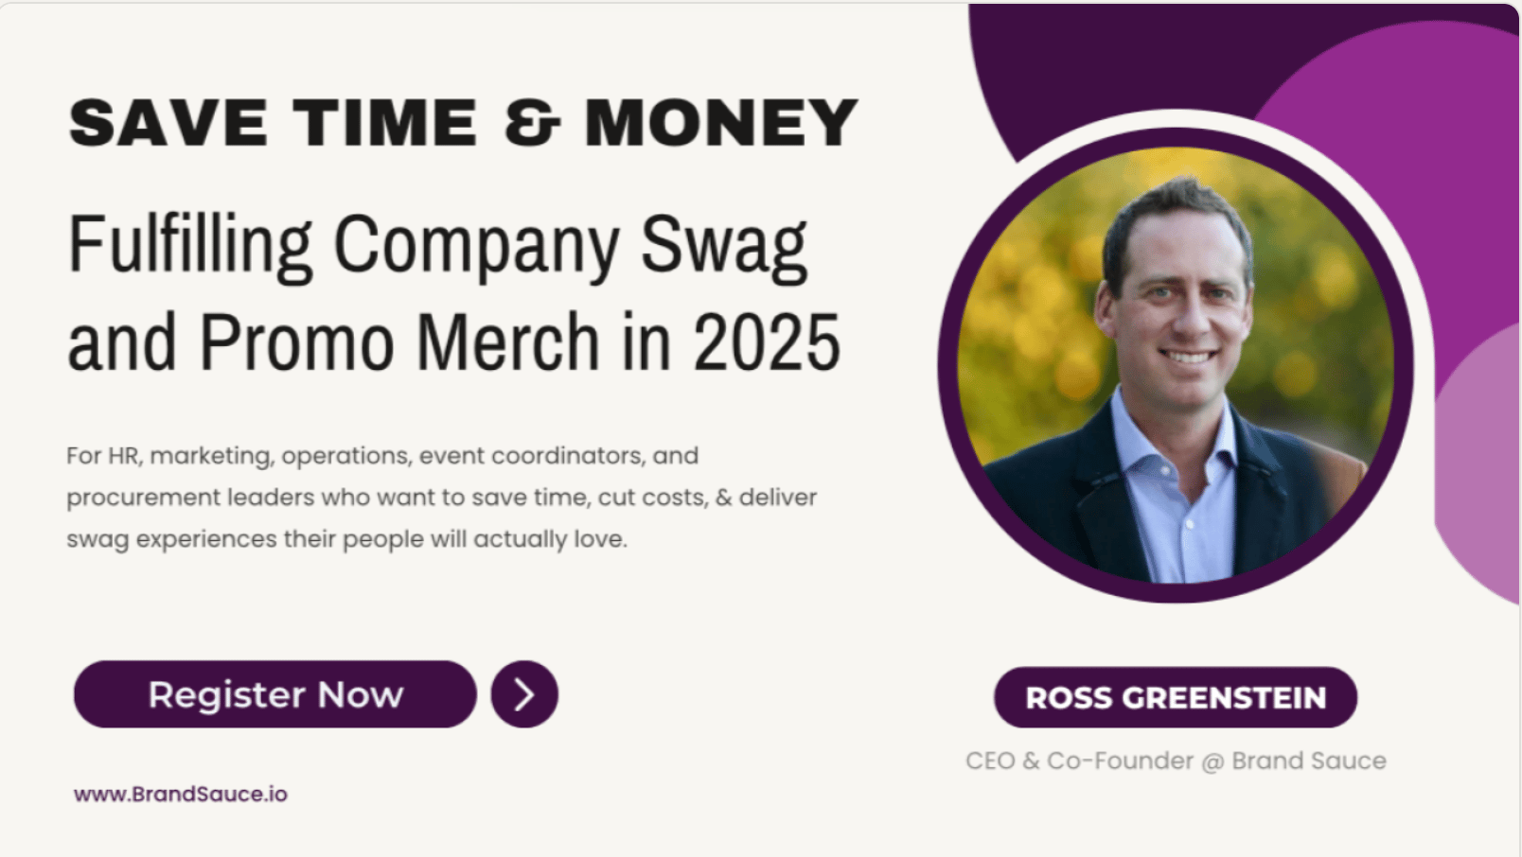Click the 'swag experiences their people' line
Viewport: 1522px width, 857px height.
click(346, 539)
